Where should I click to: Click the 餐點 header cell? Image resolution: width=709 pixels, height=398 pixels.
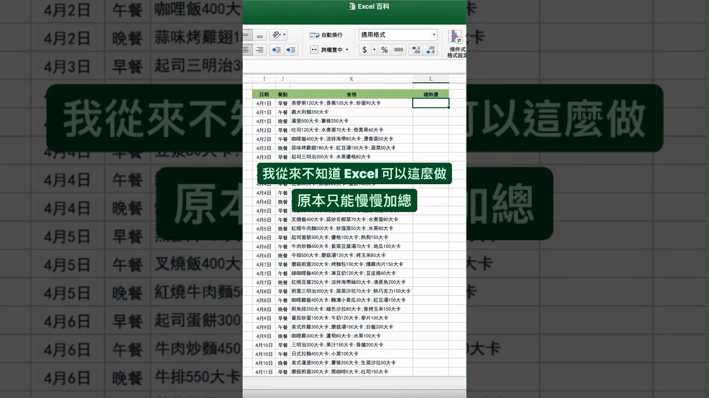283,95
